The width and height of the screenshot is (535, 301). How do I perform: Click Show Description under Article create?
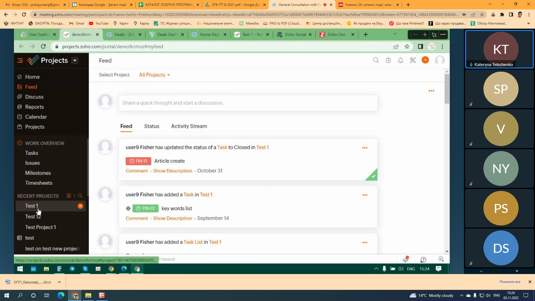(172, 171)
